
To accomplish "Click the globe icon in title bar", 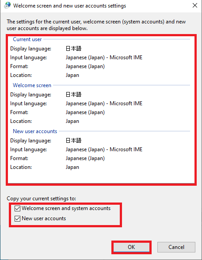I will click(x=7, y=5).
